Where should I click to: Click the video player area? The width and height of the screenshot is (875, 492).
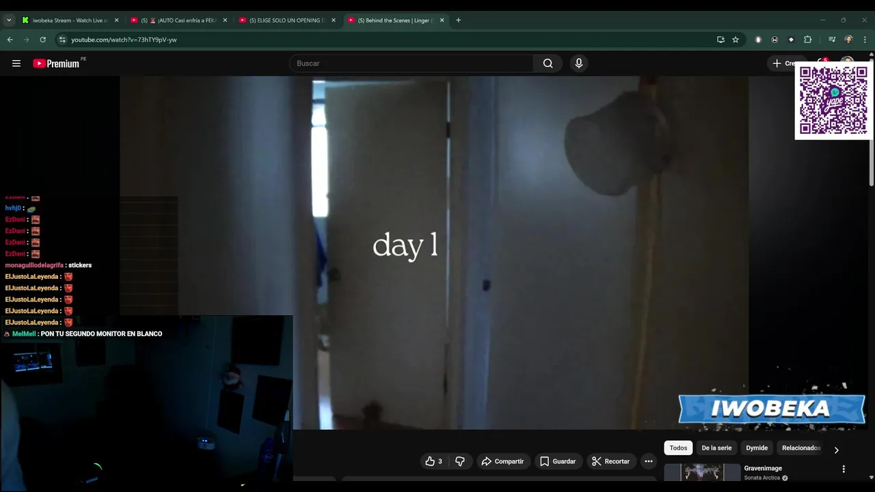(x=434, y=253)
